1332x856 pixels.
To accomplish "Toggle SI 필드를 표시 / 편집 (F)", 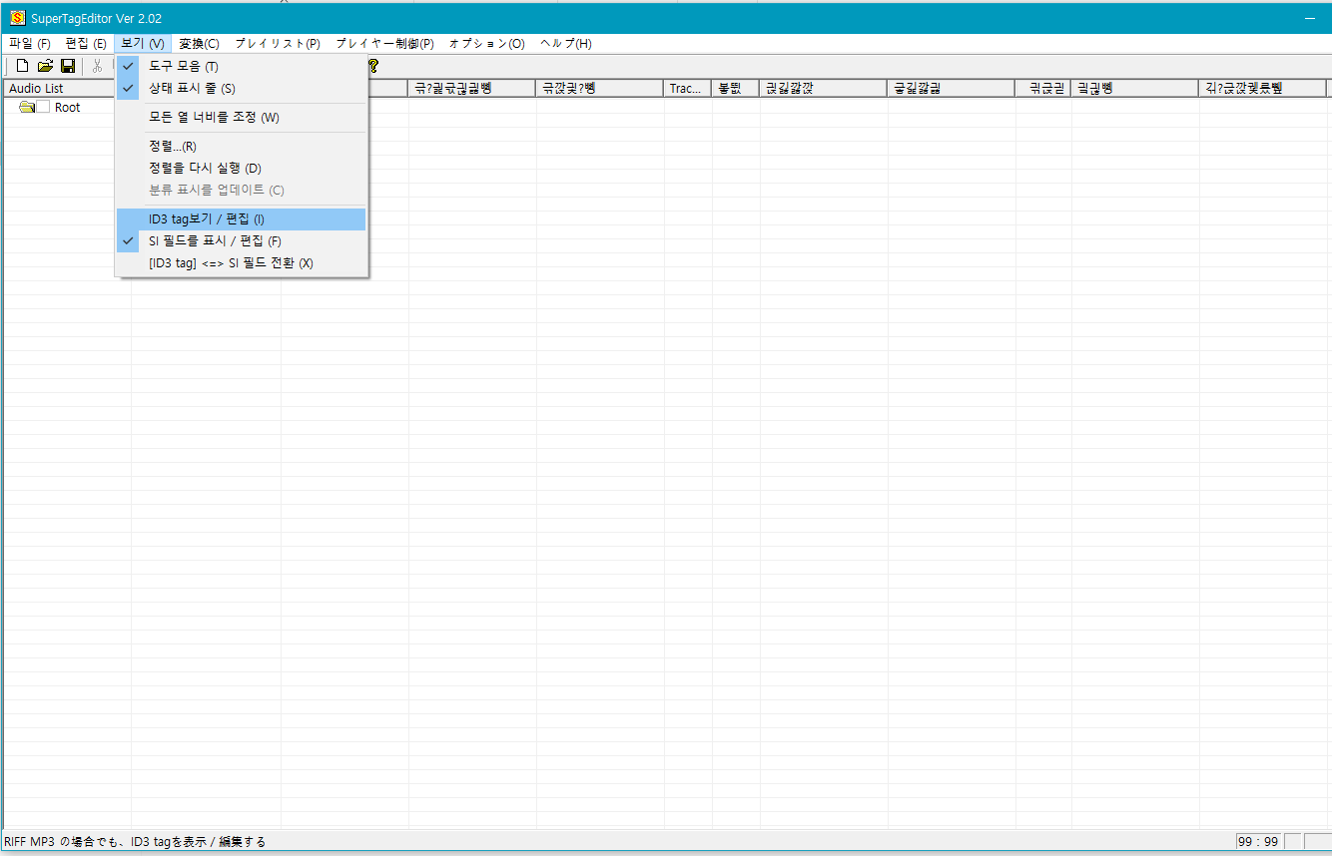I will tap(242, 240).
